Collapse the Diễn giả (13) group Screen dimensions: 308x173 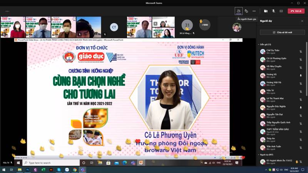click(258, 44)
